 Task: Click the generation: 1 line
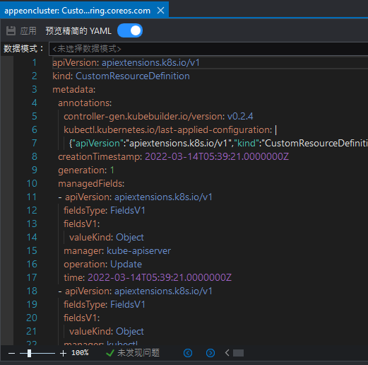[86, 170]
